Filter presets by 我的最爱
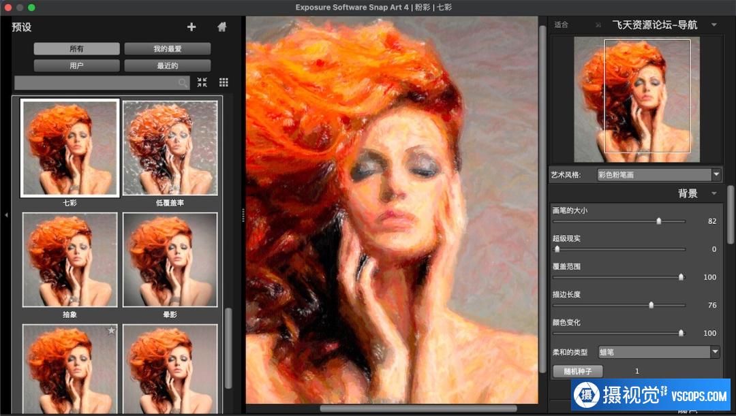The image size is (736, 416). coord(168,49)
